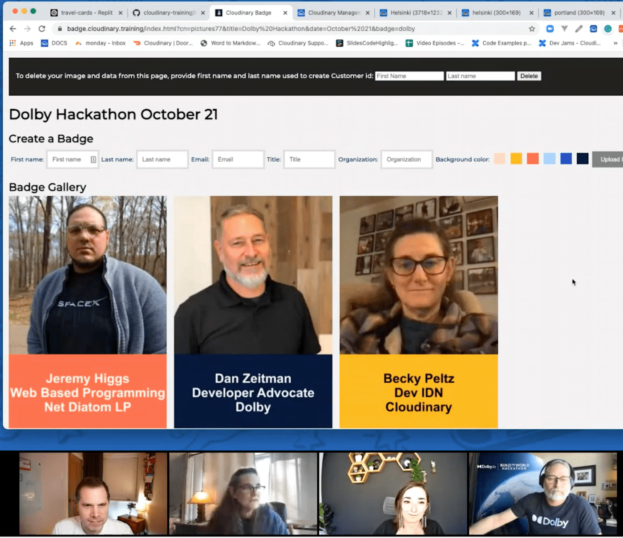Open the Dev Jams - Cloudinary bookmark
The width and height of the screenshot is (623, 538).
pyautogui.click(x=570, y=43)
